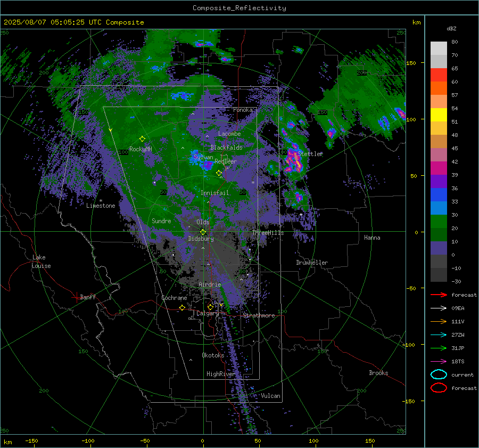479x448 pixels.
Task: Click the Stettler city label
Action: tap(310, 154)
